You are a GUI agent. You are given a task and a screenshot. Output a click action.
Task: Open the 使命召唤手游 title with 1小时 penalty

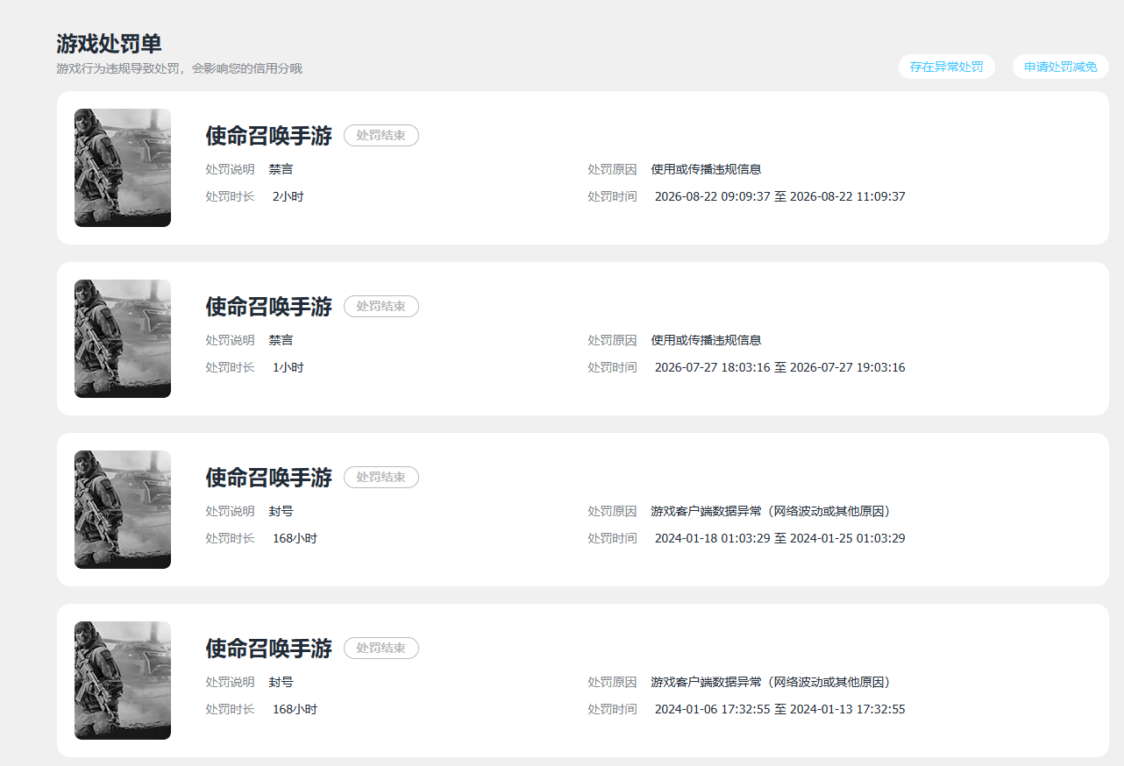tap(269, 307)
